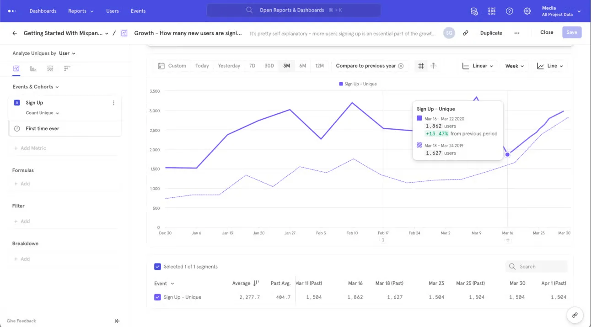Click the Search field above the segments table
591x327 pixels.
click(x=536, y=266)
